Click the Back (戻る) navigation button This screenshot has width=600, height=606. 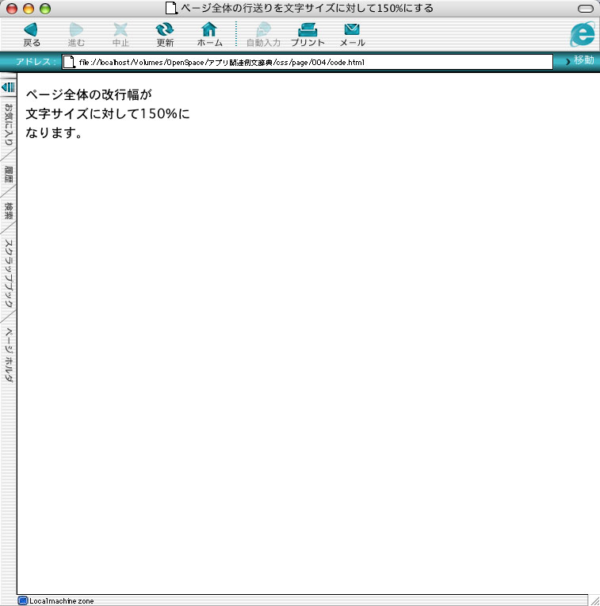point(32,33)
